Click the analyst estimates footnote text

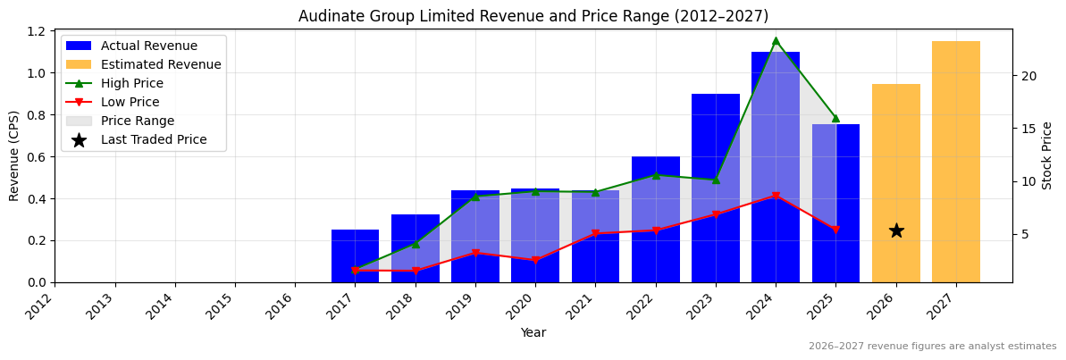click(932, 347)
